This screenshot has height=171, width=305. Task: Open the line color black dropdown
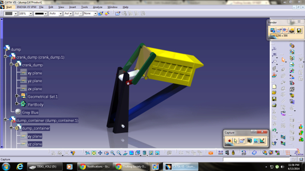pos(46,14)
